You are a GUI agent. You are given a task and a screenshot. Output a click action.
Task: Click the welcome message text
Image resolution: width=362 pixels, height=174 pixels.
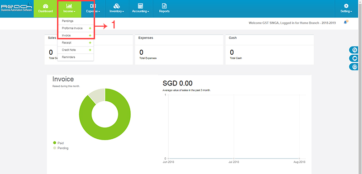pos(292,23)
